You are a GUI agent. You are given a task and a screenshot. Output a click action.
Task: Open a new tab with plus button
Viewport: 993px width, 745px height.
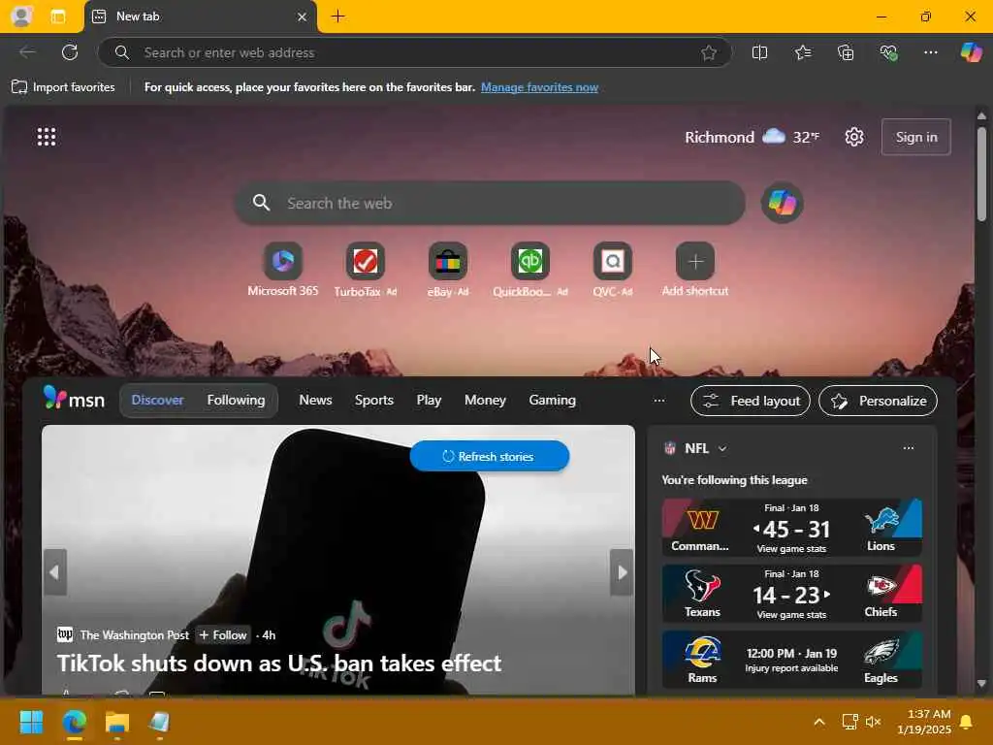tap(338, 16)
